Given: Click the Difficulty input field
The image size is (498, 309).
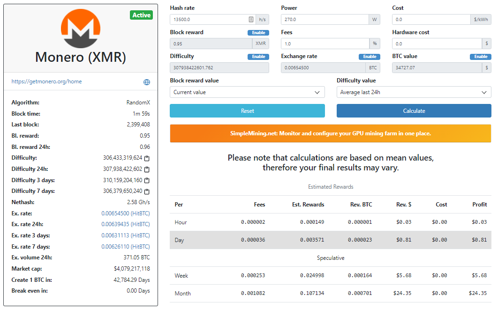Looking at the screenshot, I should 219,67.
